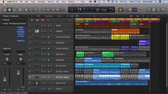Image resolution: width=168 pixels, height=94 pixels.
Task: Open the Mixer button in control bar
Action: tap(31, 10)
